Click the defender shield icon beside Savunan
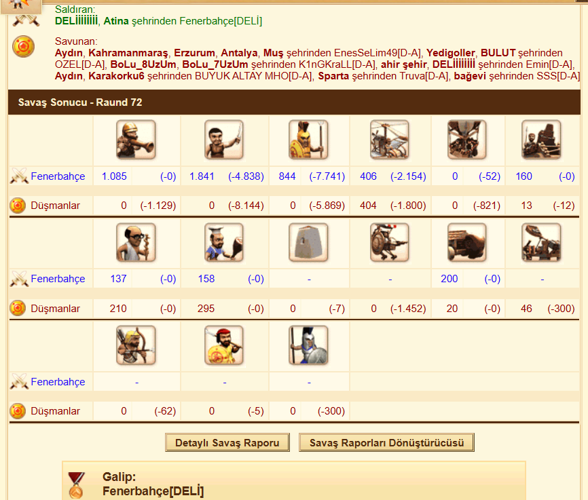 coord(23,47)
